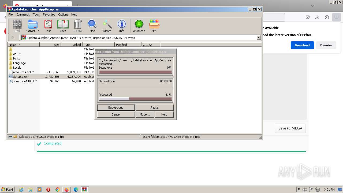Pause the extraction
Image resolution: width=343 pixels, height=193 pixels.
[155, 107]
